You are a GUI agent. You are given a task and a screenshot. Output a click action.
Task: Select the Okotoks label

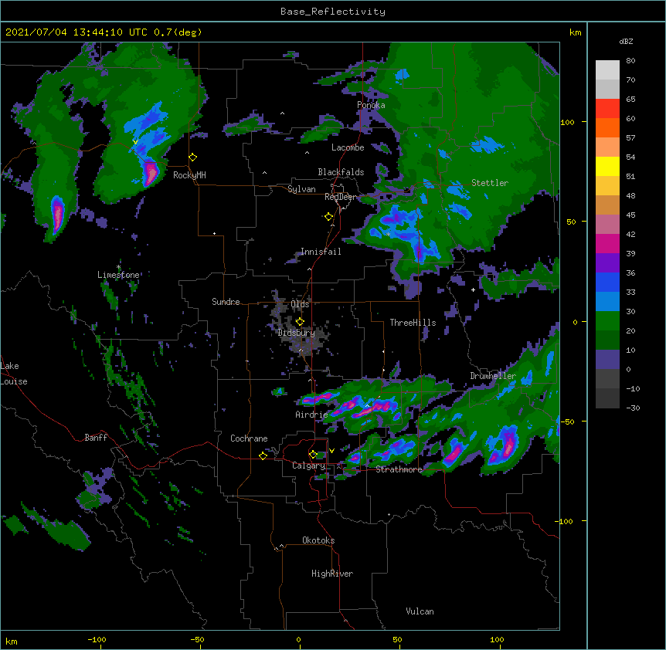point(318,540)
